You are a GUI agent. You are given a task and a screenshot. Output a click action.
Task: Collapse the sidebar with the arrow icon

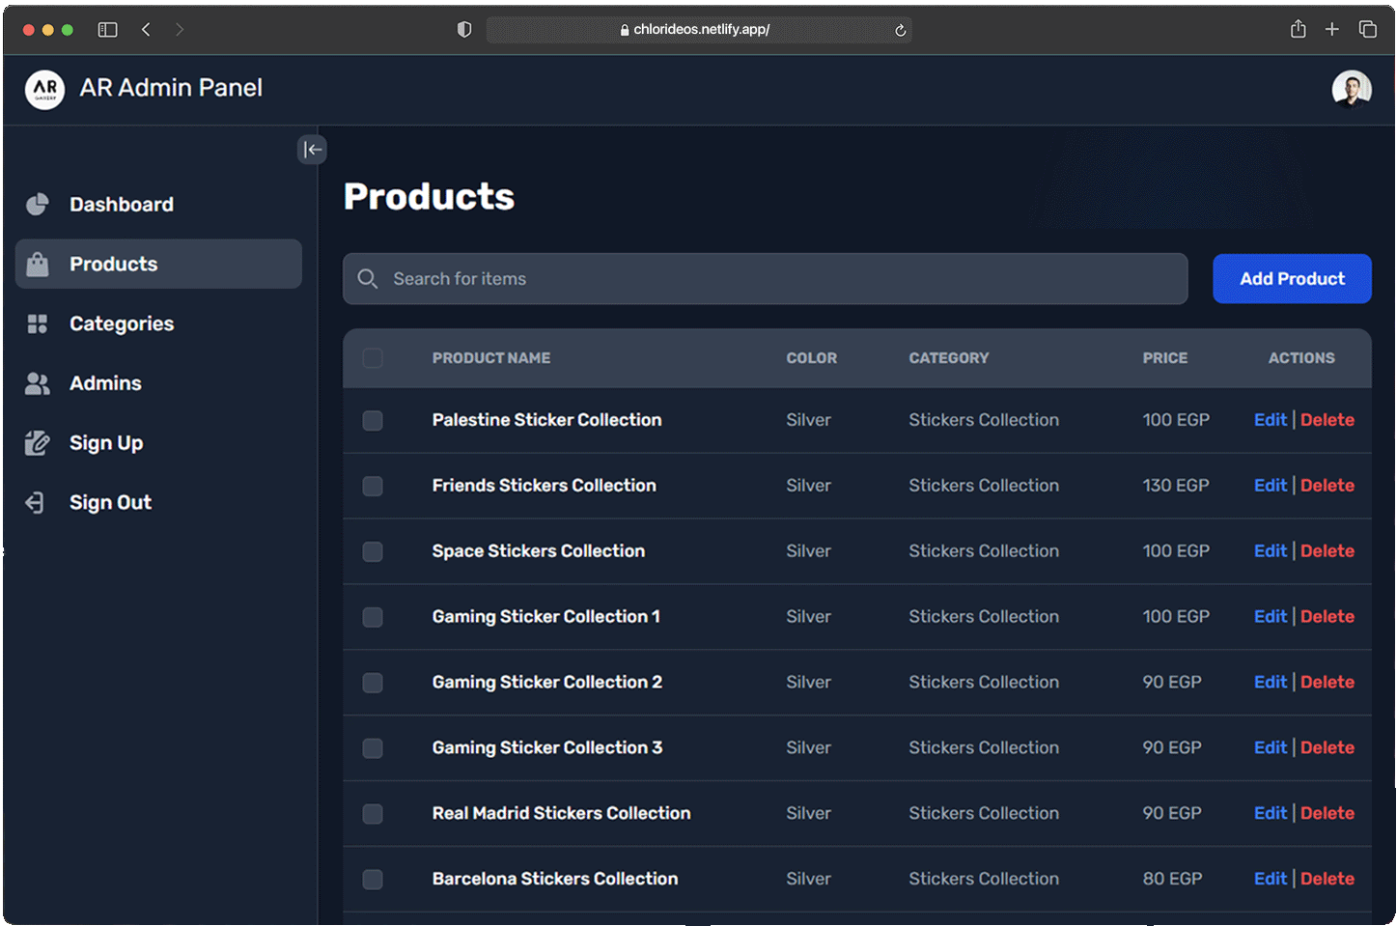(x=312, y=150)
